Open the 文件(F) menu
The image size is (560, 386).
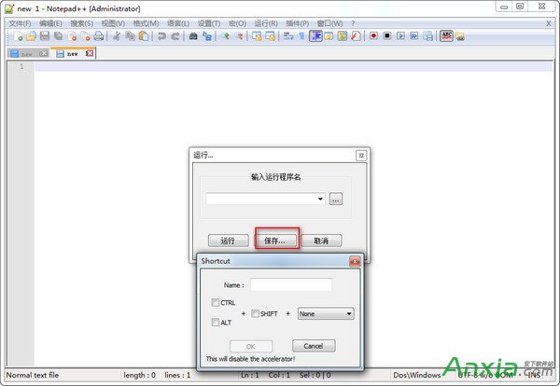point(20,23)
